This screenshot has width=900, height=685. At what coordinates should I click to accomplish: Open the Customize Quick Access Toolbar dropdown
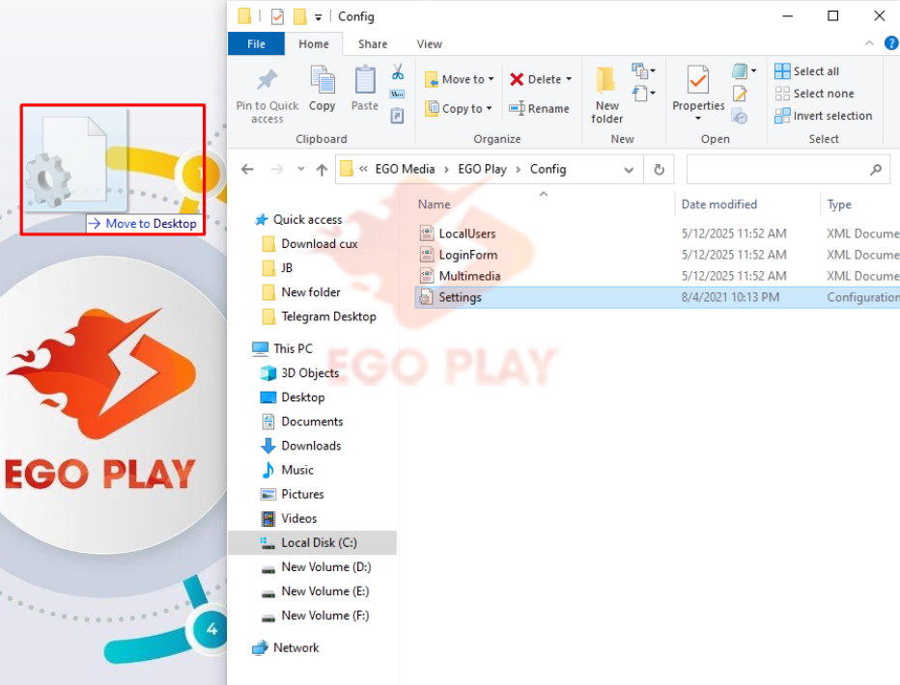318,17
